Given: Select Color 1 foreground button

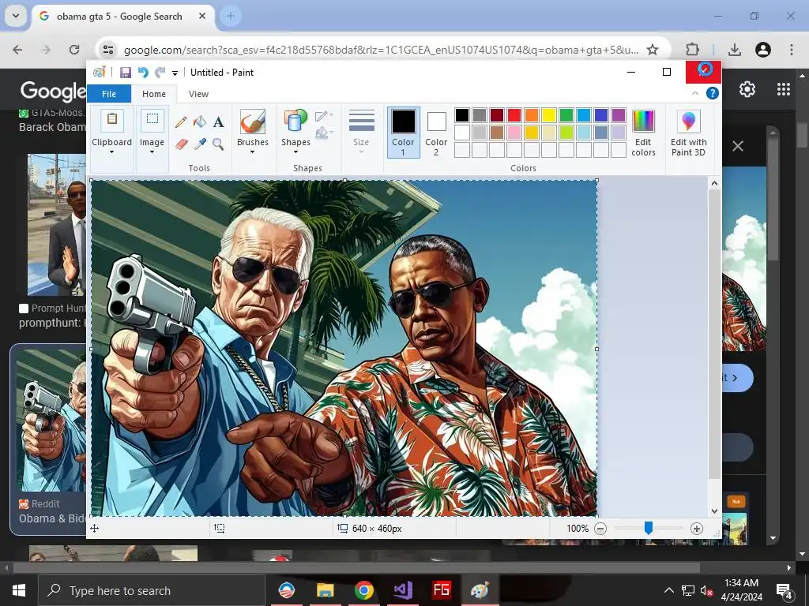Looking at the screenshot, I should [403, 133].
